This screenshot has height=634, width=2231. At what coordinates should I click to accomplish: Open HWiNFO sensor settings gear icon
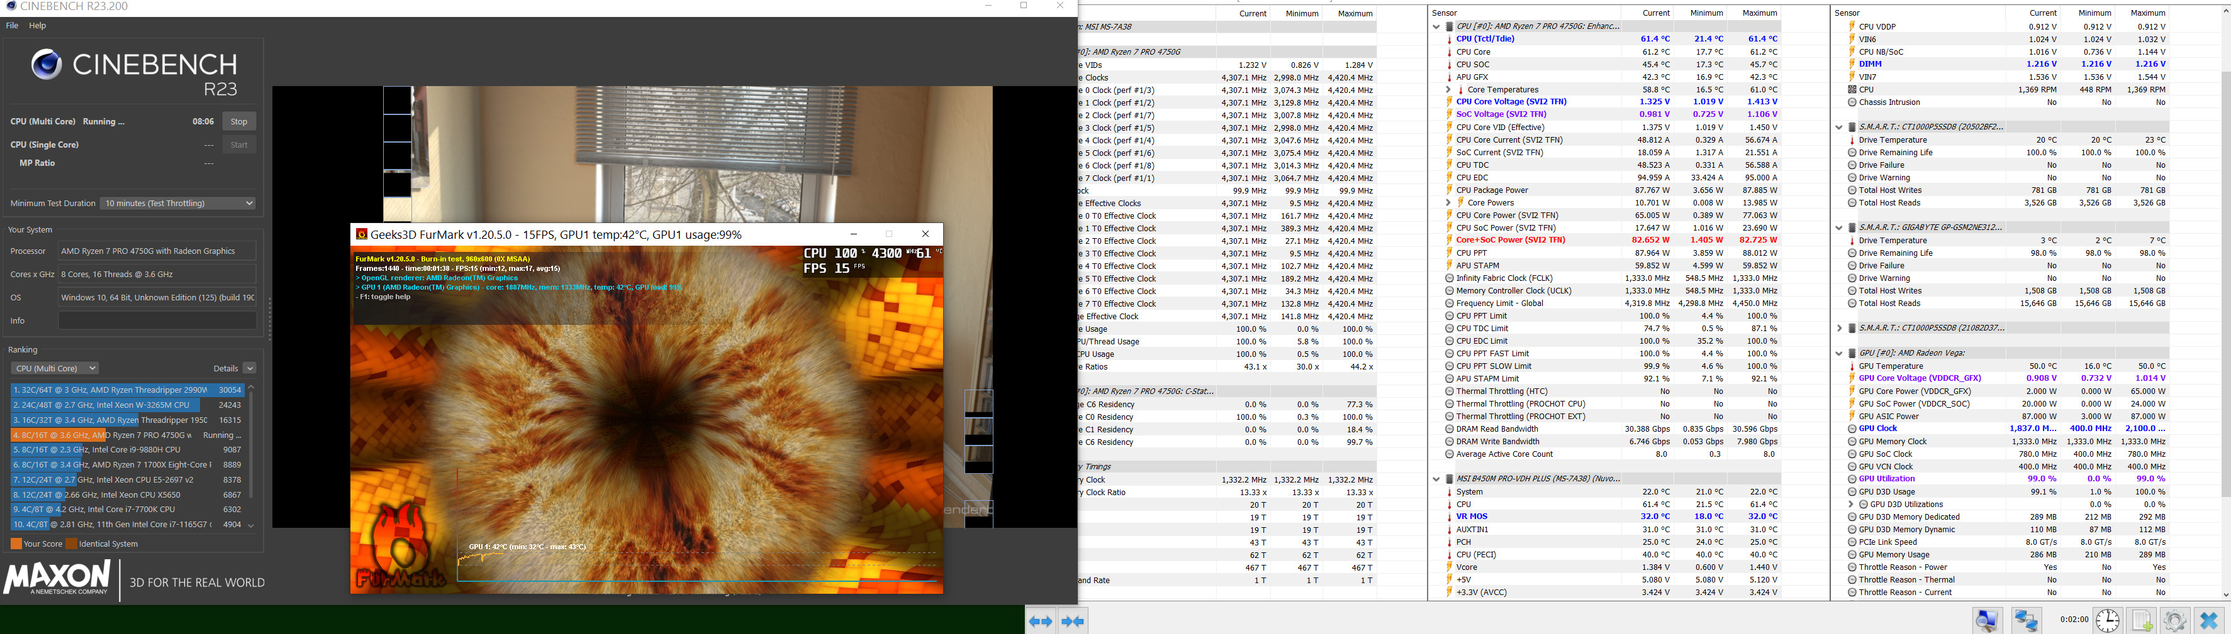click(x=2175, y=620)
